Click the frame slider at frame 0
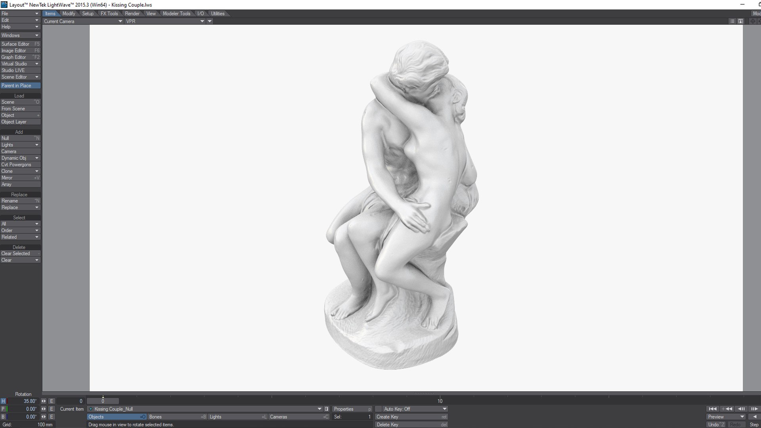Image resolution: width=761 pixels, height=428 pixels. (103, 401)
